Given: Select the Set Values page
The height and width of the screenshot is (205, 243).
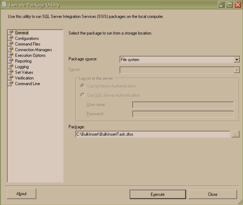Looking at the screenshot, I should click(24, 72).
